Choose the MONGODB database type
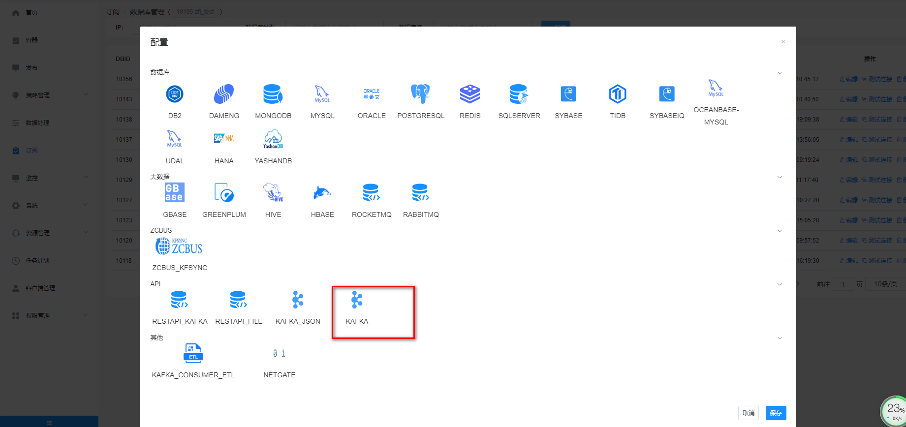This screenshot has width=906, height=427. coord(273,94)
